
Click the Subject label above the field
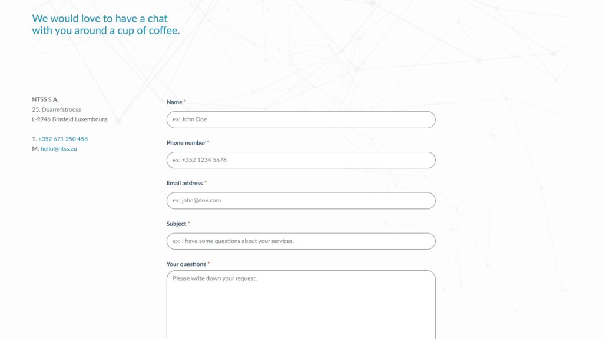(x=176, y=224)
